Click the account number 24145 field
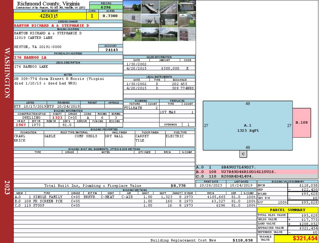Image resolution: width=319 pixels, height=243 pixels. [x=111, y=50]
